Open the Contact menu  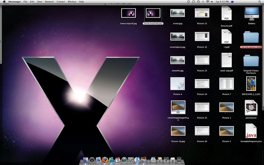pos(61,2)
